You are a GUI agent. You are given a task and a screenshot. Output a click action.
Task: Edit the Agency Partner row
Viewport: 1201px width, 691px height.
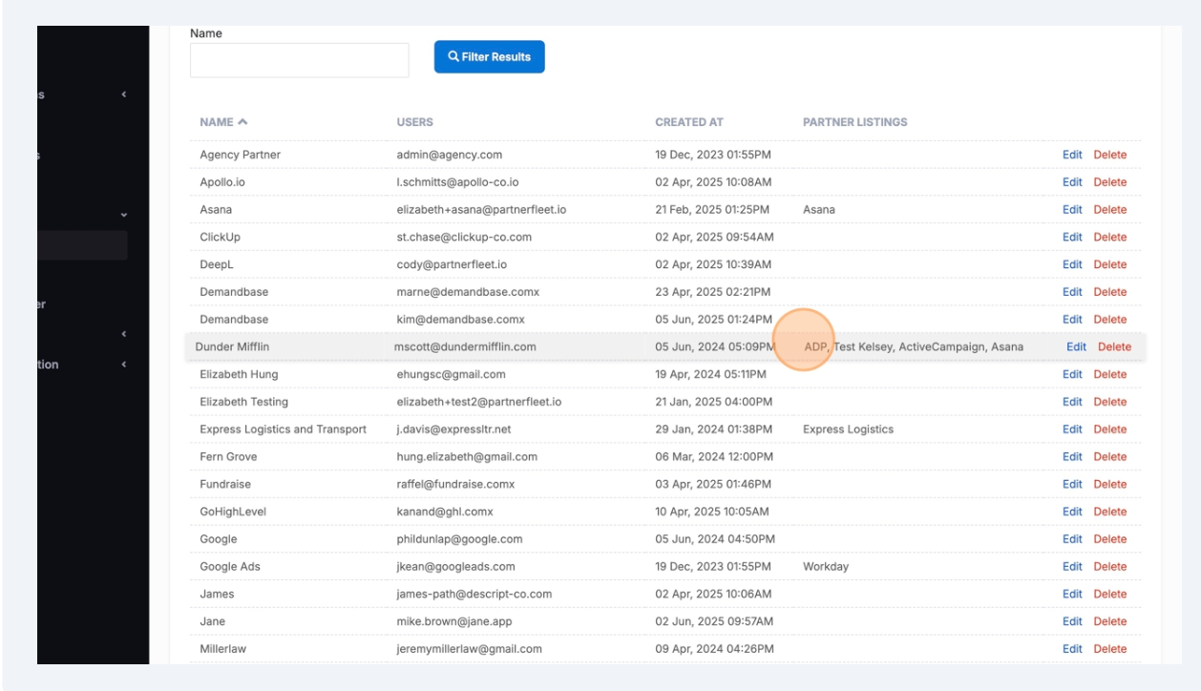pyautogui.click(x=1072, y=155)
